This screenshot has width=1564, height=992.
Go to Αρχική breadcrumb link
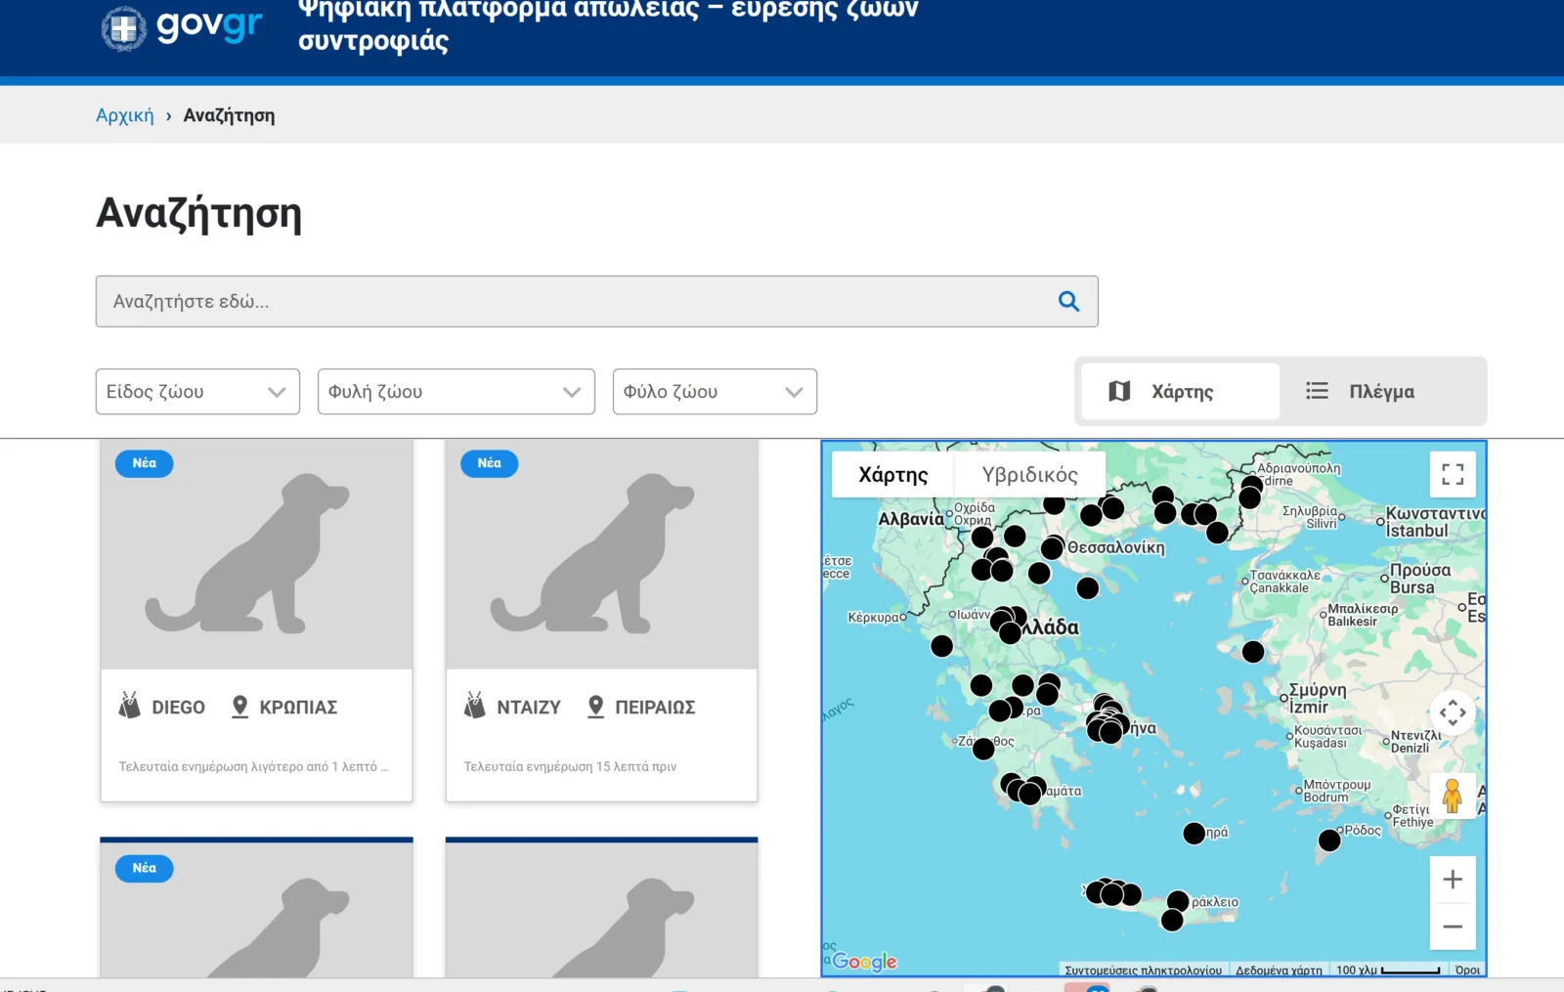[x=124, y=115]
